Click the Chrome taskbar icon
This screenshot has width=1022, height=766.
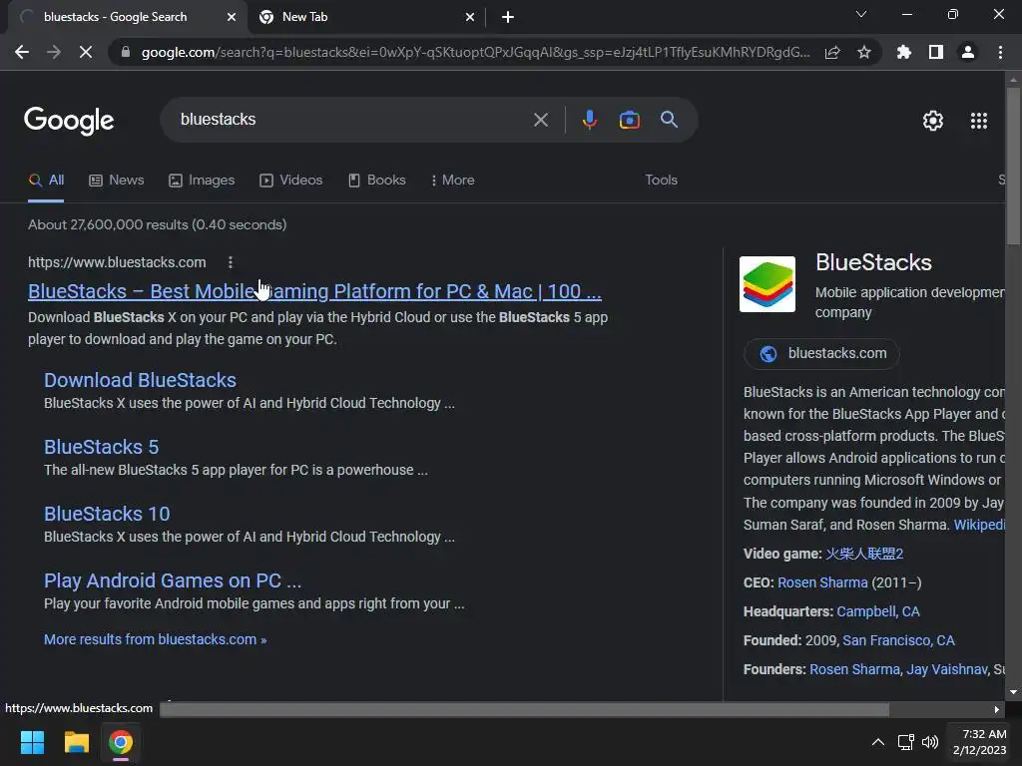pos(121,742)
